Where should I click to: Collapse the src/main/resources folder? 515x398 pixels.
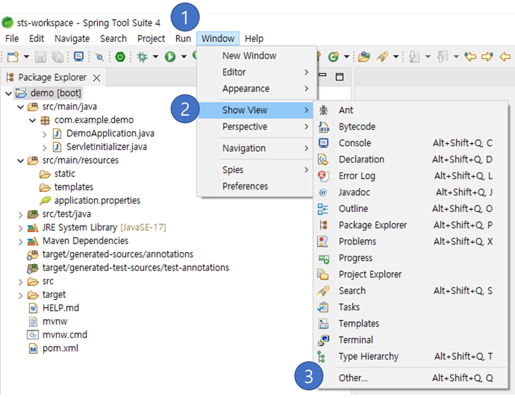click(x=21, y=161)
